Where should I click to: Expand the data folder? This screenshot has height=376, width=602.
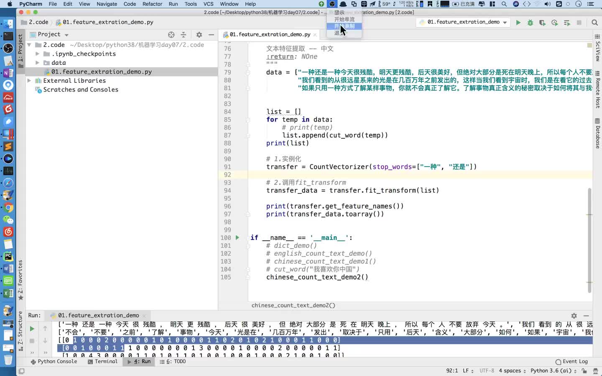pyautogui.click(x=37, y=63)
